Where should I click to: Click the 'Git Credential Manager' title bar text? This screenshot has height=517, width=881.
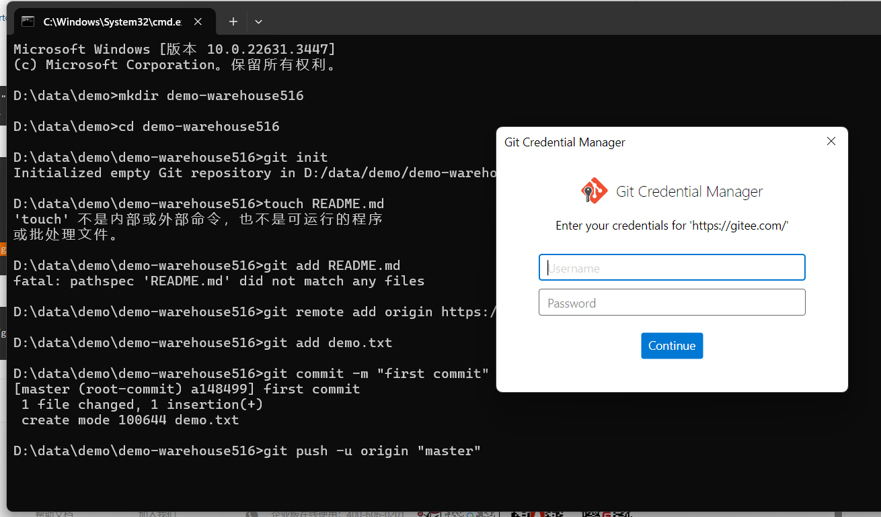tap(565, 142)
